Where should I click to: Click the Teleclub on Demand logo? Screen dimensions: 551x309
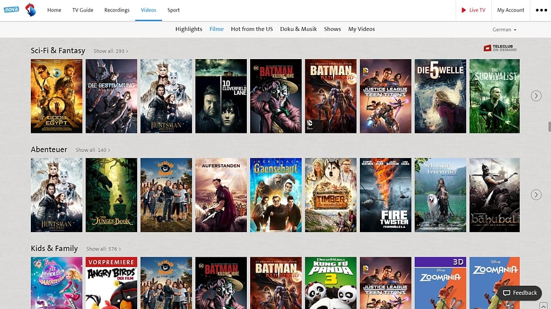click(500, 48)
